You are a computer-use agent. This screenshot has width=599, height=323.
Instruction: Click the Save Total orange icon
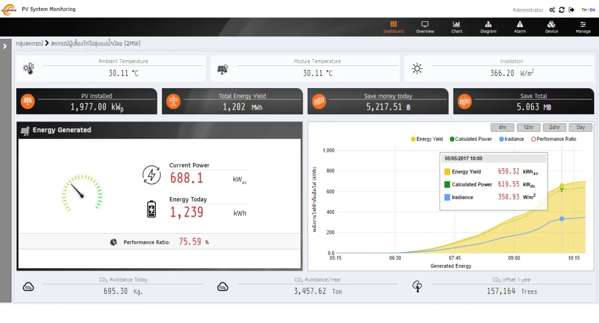pyautogui.click(x=465, y=101)
